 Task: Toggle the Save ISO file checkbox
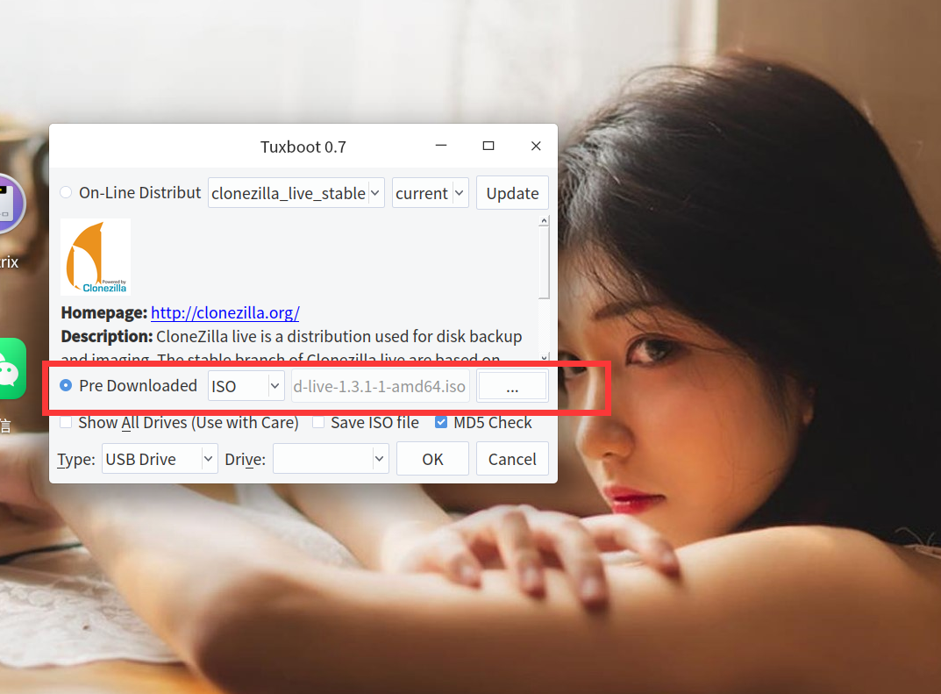point(318,422)
